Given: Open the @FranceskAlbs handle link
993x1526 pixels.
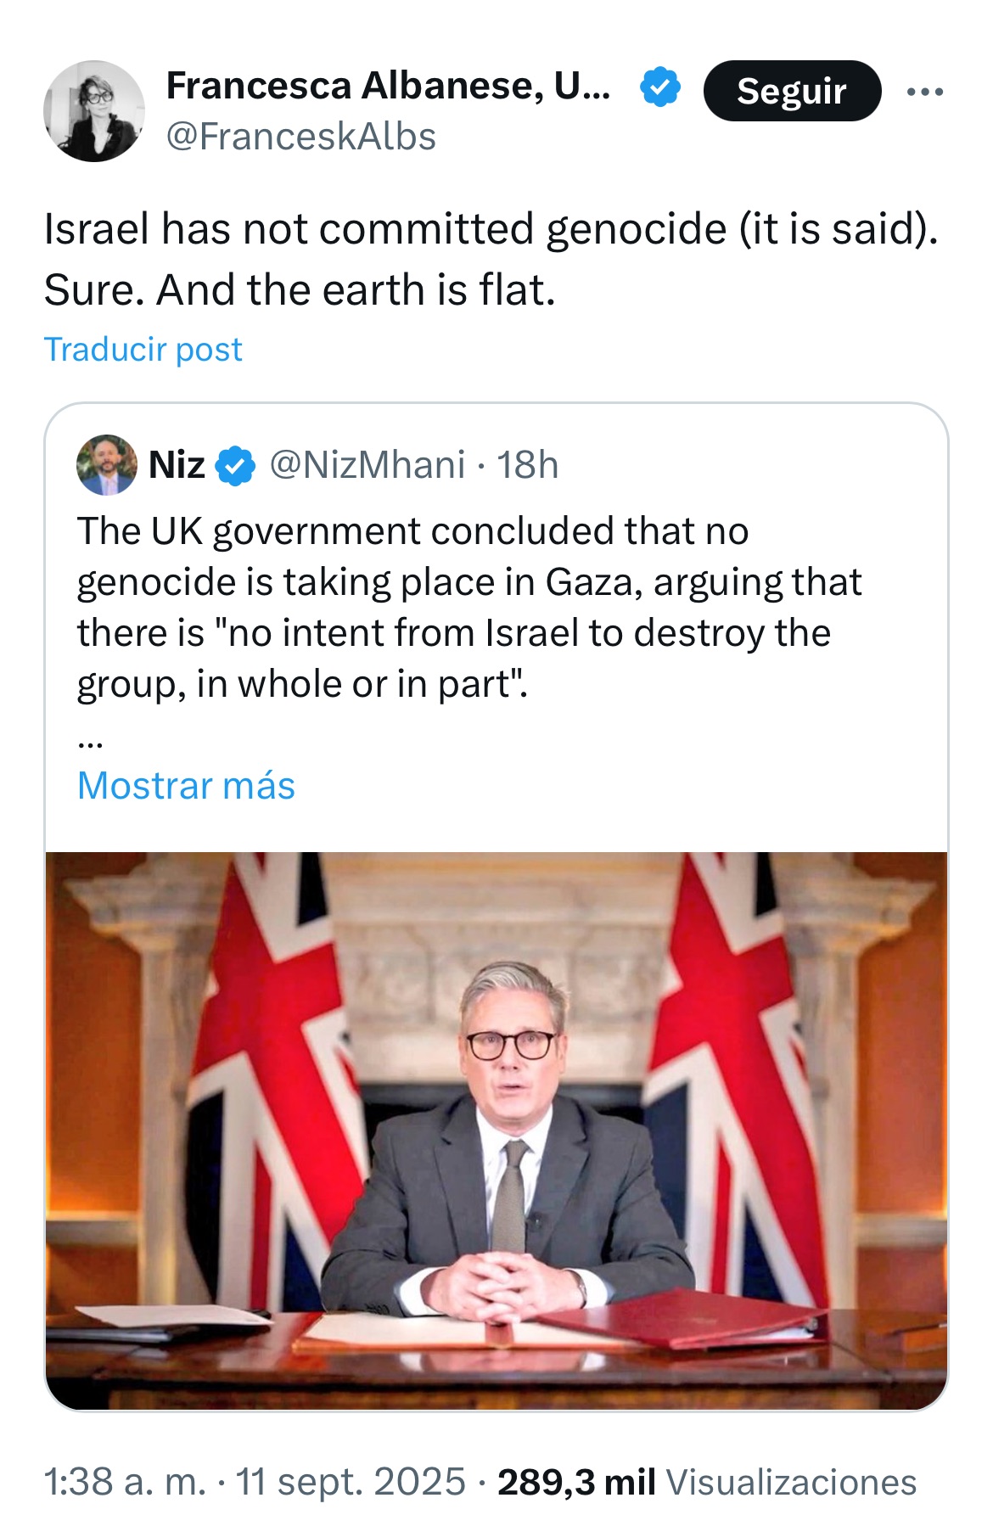Looking at the screenshot, I should point(300,137).
